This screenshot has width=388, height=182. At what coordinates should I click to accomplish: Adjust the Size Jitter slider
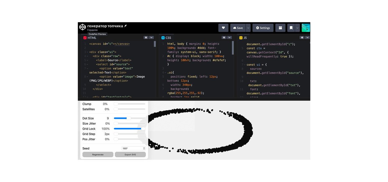tap(129, 123)
